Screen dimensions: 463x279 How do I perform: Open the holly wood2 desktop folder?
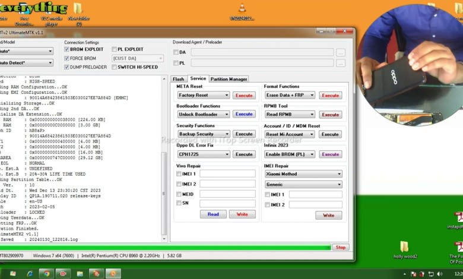[x=405, y=249]
